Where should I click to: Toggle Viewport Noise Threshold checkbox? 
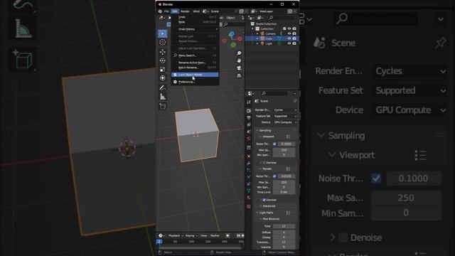tap(274, 144)
